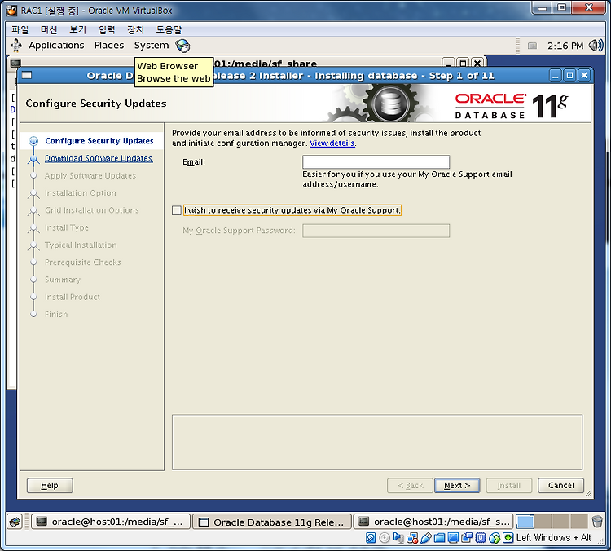Click the mouse integration indicator icon
The height and width of the screenshot is (551, 611).
coord(495,538)
